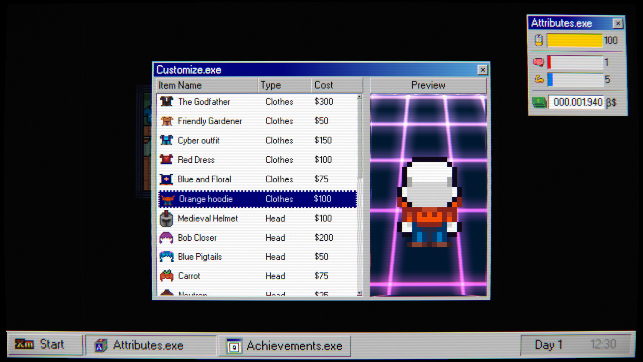Select The Godfather clothes icon
Screen dimensions: 643x362
[167, 102]
